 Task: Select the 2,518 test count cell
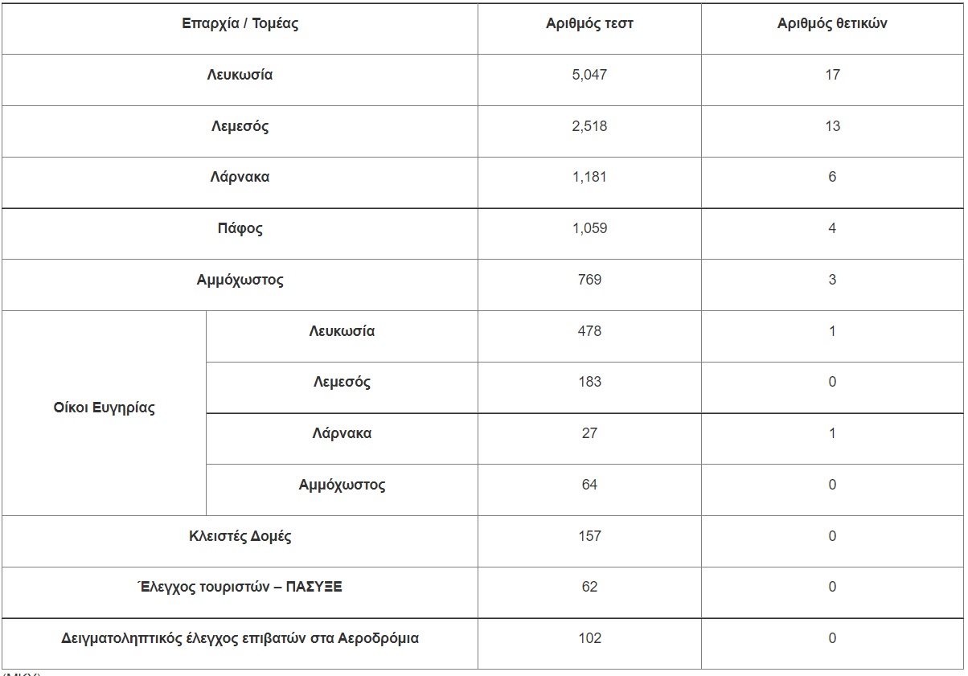point(589,126)
